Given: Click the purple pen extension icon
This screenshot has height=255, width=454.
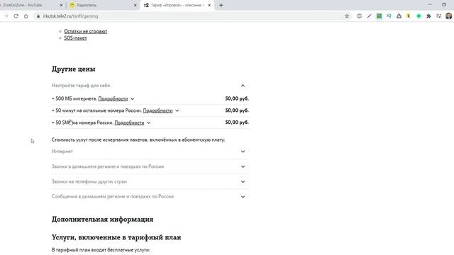Looking at the screenshot, I should [x=369, y=16].
